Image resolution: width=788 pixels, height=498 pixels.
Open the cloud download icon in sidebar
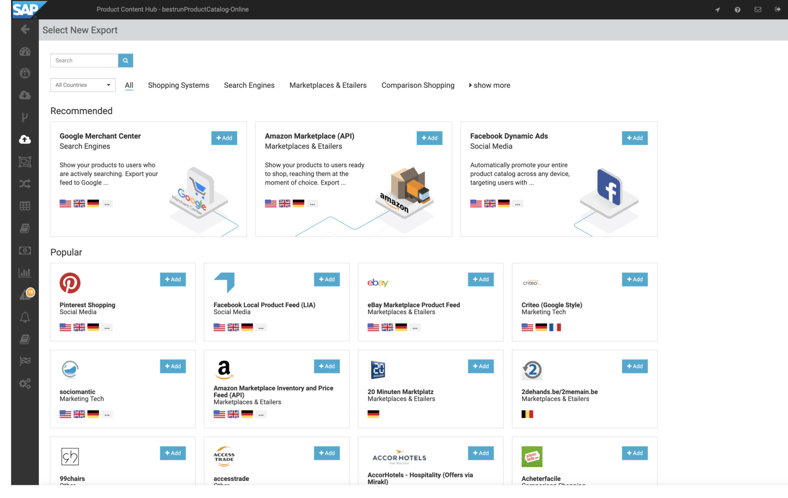tap(25, 95)
